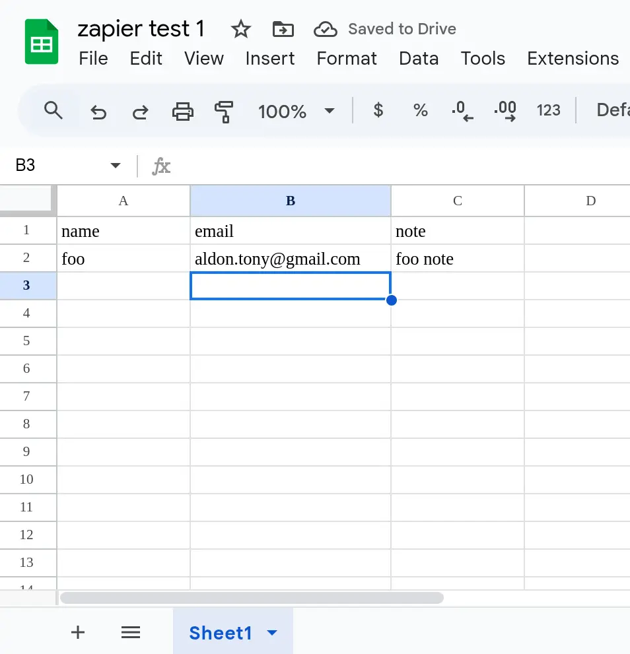Star the zapier test 1 spreadsheet
The image size is (630, 654).
(240, 29)
